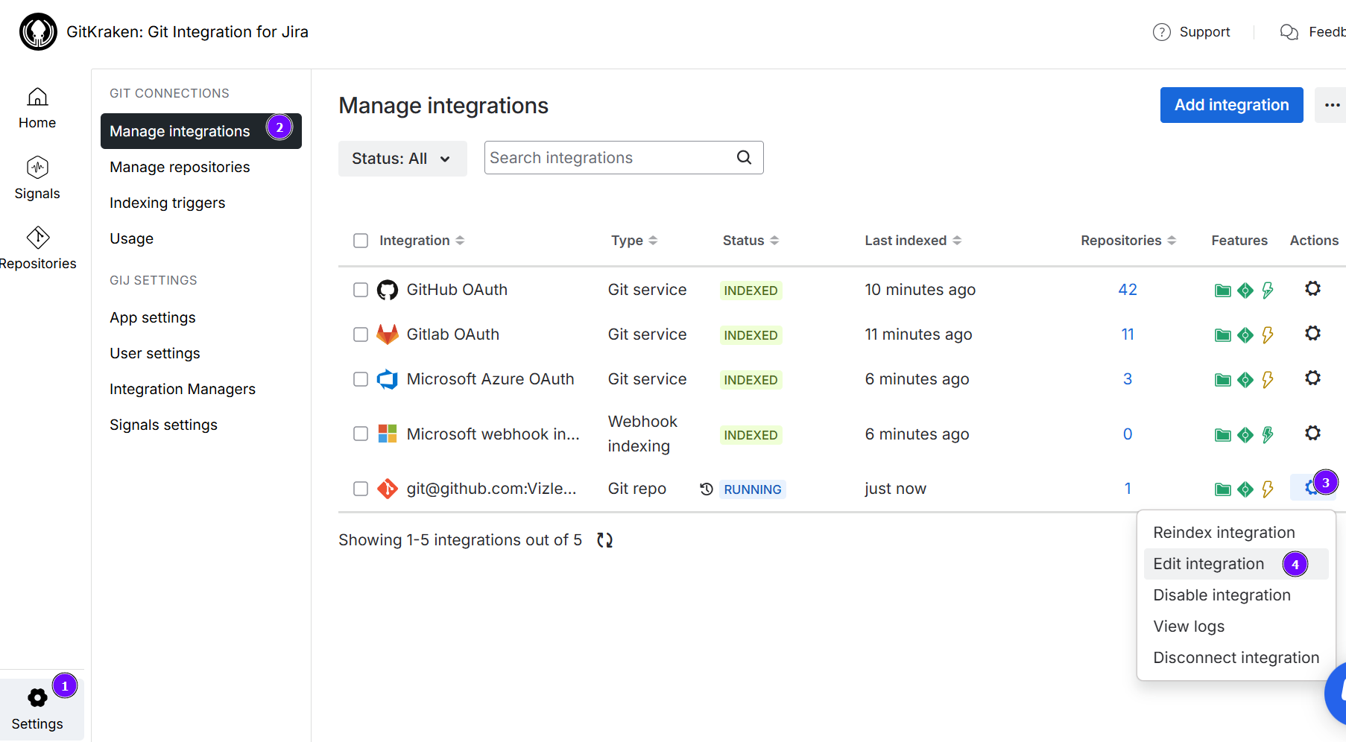The image size is (1346, 742).
Task: Click the Add integration button
Action: tap(1231, 105)
